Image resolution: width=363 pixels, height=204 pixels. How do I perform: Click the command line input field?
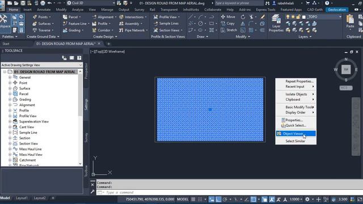point(229,193)
